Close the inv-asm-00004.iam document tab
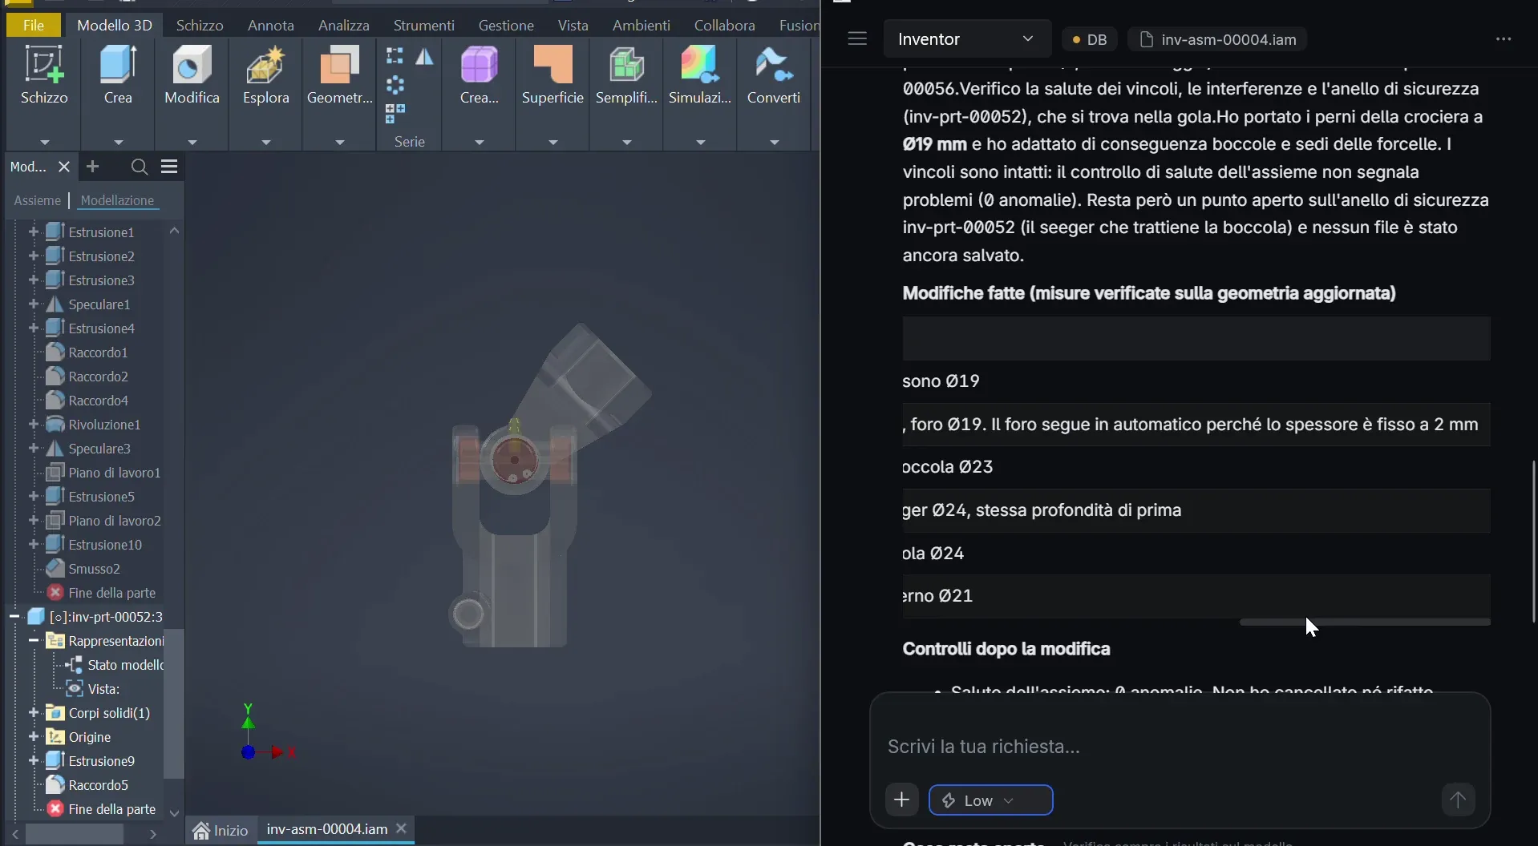Image resolution: width=1538 pixels, height=846 pixels. pyautogui.click(x=402, y=828)
